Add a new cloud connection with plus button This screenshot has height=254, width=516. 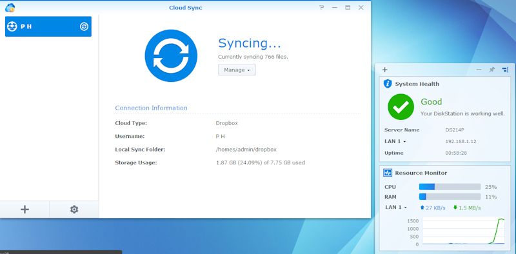(x=25, y=210)
